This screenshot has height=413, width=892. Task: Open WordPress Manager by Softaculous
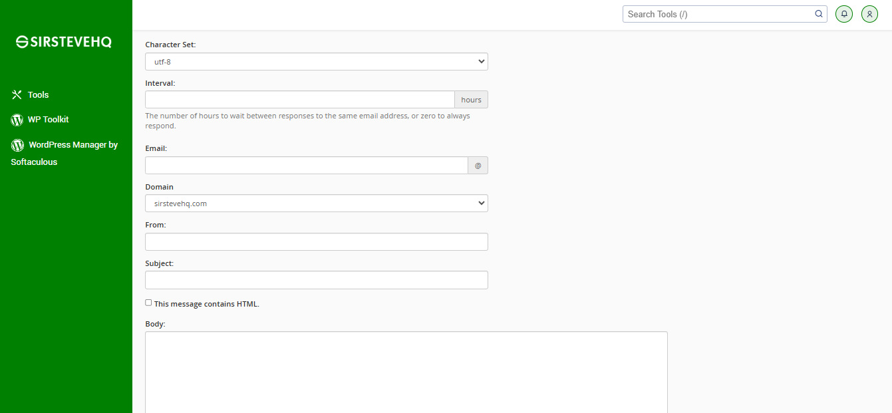coord(65,153)
